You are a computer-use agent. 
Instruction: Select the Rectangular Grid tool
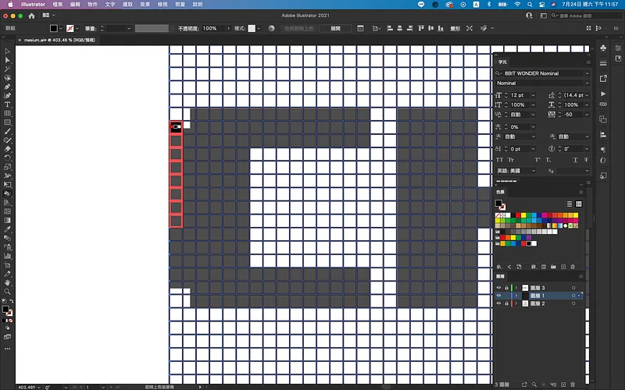coord(7,113)
